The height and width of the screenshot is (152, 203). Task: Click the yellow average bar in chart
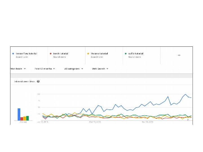(x=25, y=118)
